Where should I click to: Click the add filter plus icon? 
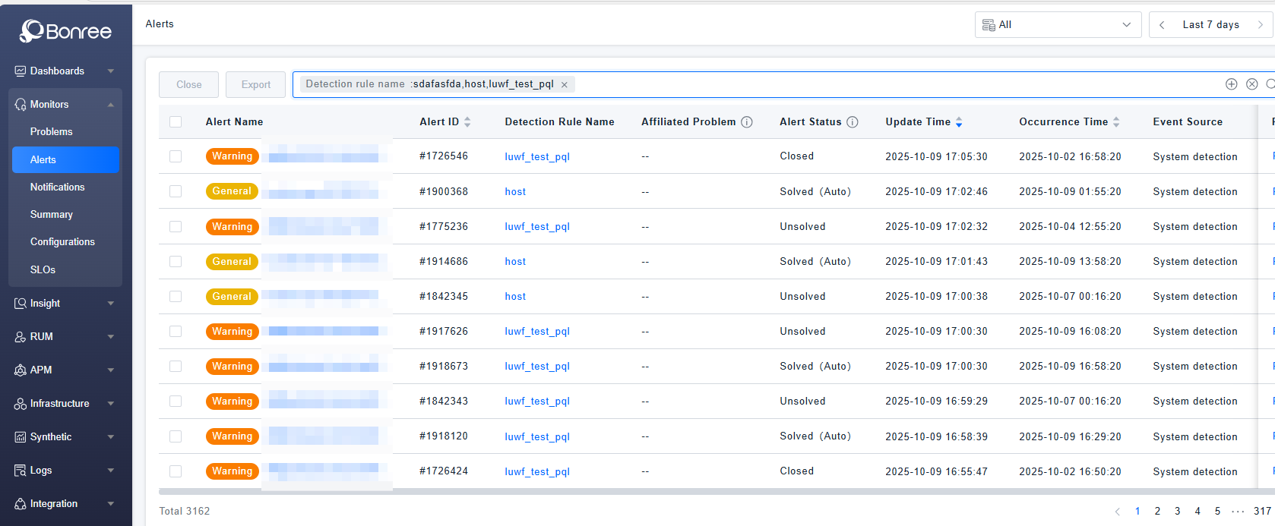click(x=1231, y=84)
